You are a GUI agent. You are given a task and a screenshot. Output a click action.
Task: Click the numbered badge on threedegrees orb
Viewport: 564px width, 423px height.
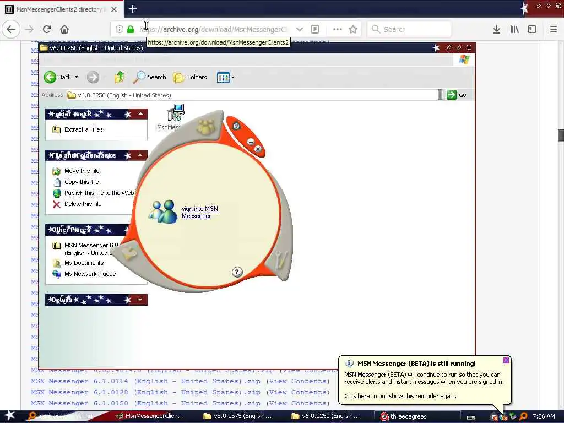[236, 126]
